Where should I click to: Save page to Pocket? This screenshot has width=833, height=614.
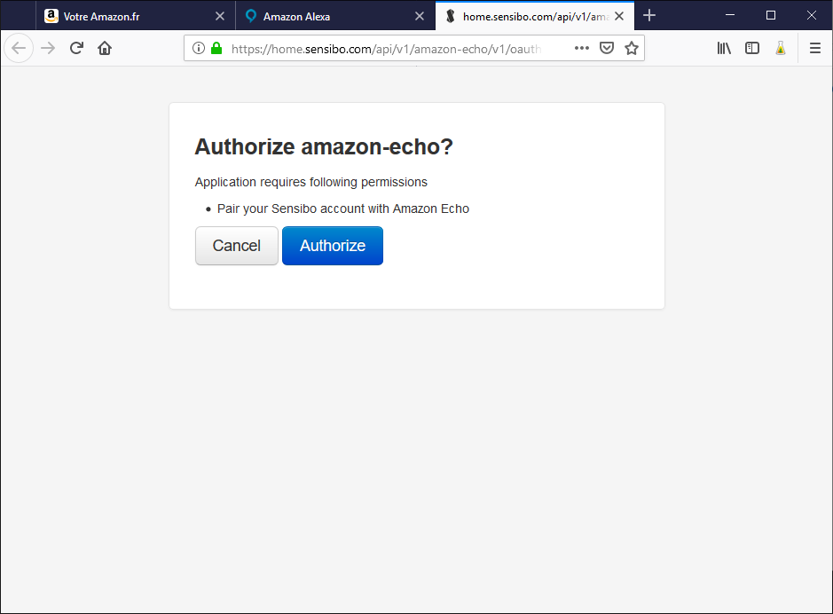click(607, 48)
